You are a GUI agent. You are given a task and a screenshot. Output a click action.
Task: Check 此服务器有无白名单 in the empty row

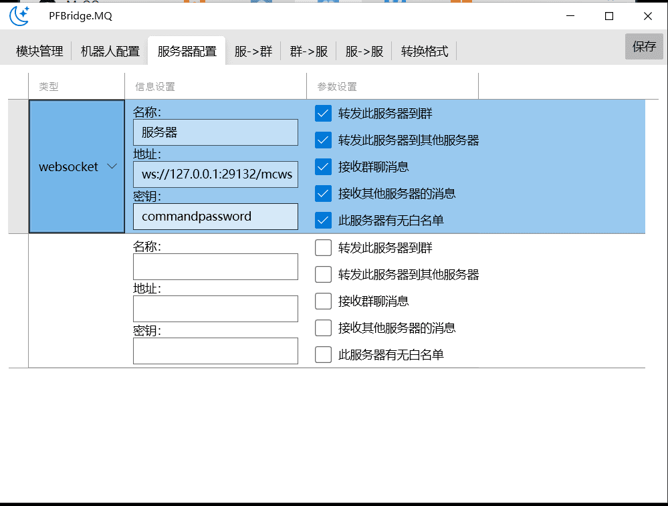pyautogui.click(x=324, y=355)
